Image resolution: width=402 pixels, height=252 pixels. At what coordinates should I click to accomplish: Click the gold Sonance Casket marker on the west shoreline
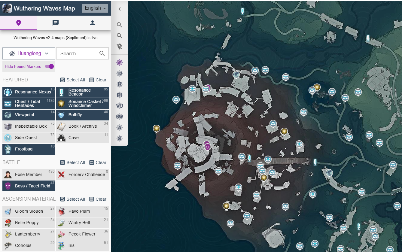156,129
